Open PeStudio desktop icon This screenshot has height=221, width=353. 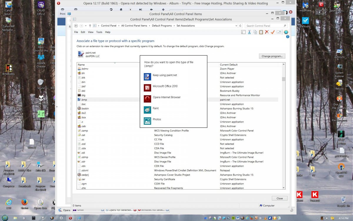(x=305, y=22)
